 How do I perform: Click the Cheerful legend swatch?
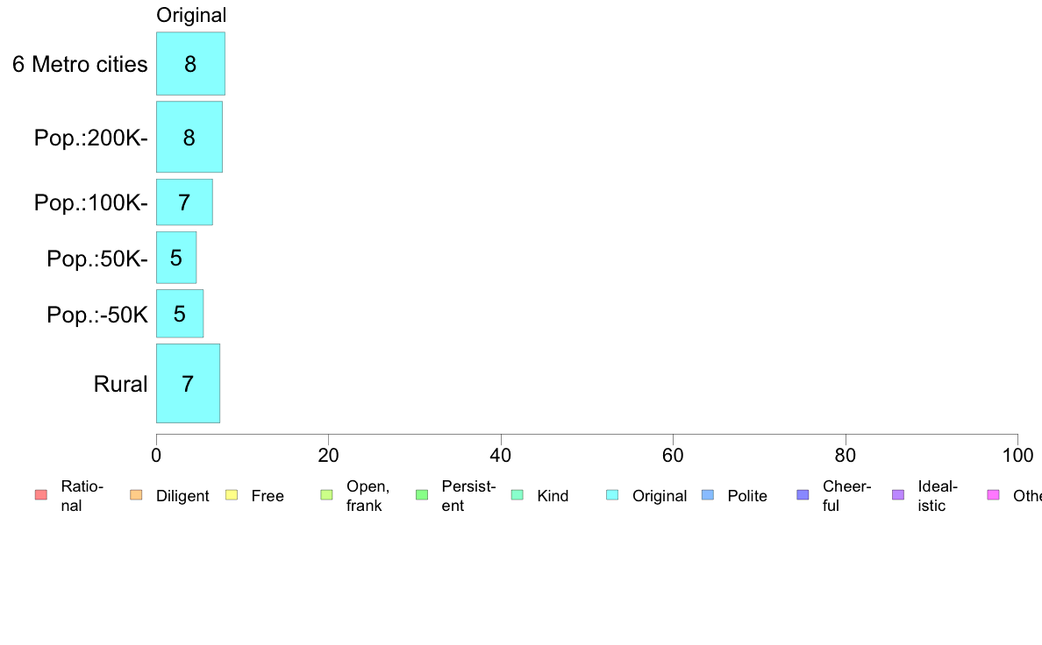pos(803,495)
